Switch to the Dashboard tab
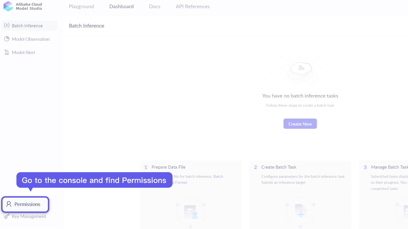This screenshot has width=408, height=229. coord(121,7)
